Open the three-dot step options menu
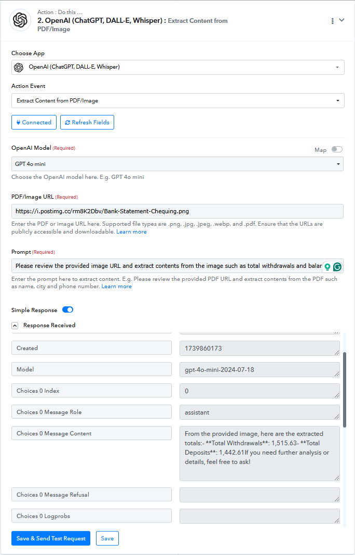Viewport: 355px width, 555px height. tap(332, 21)
